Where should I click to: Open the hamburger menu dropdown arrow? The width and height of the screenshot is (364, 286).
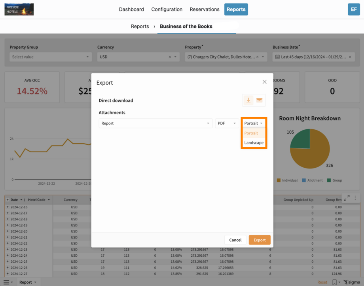(x=12, y=282)
